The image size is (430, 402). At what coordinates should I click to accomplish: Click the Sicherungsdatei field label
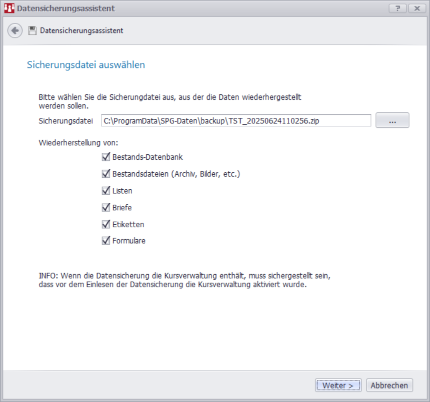66,121
